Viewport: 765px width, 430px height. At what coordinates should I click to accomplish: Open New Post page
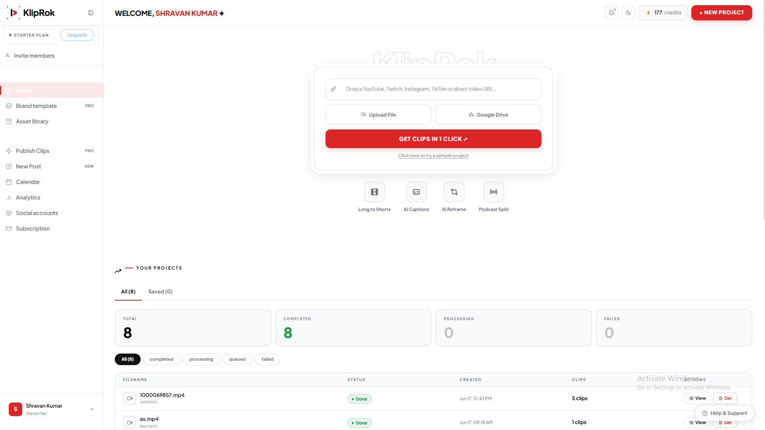tap(52, 166)
